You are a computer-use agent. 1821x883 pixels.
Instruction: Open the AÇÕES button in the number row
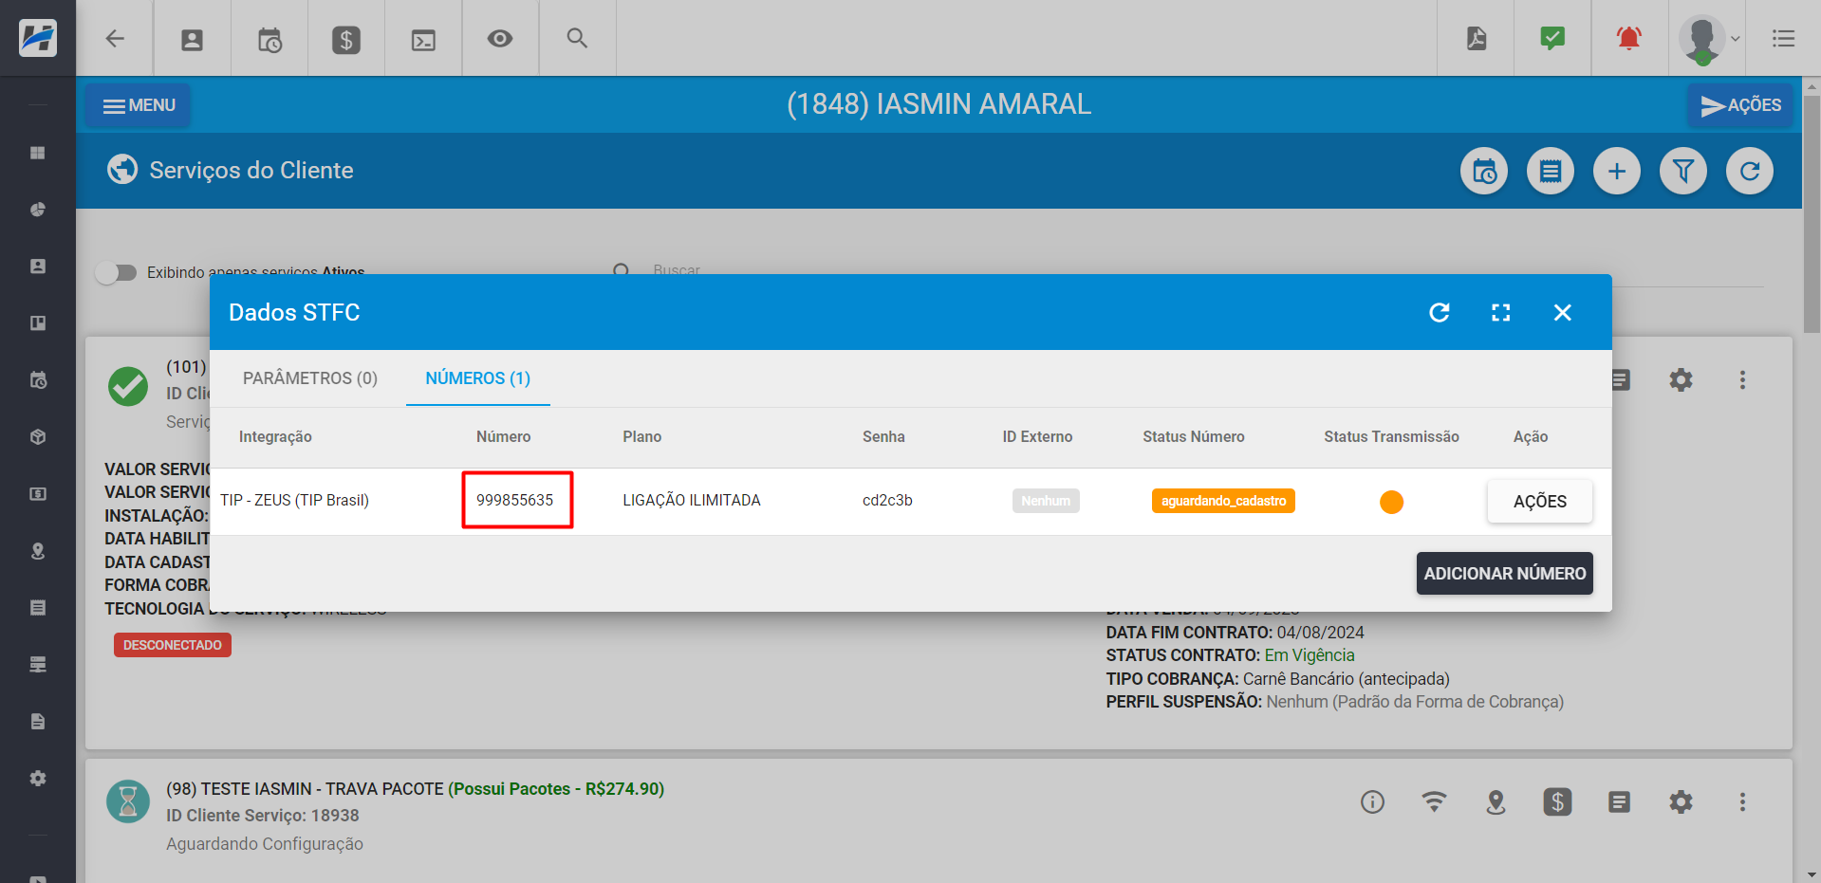coord(1539,502)
